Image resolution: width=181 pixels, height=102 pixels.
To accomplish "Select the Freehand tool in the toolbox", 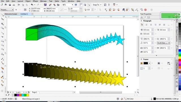I will 2,33.
